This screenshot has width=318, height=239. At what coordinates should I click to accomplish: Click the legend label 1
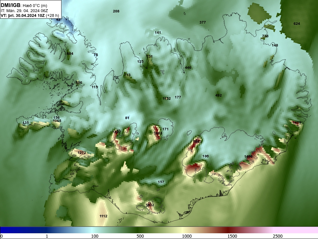coord(47,236)
